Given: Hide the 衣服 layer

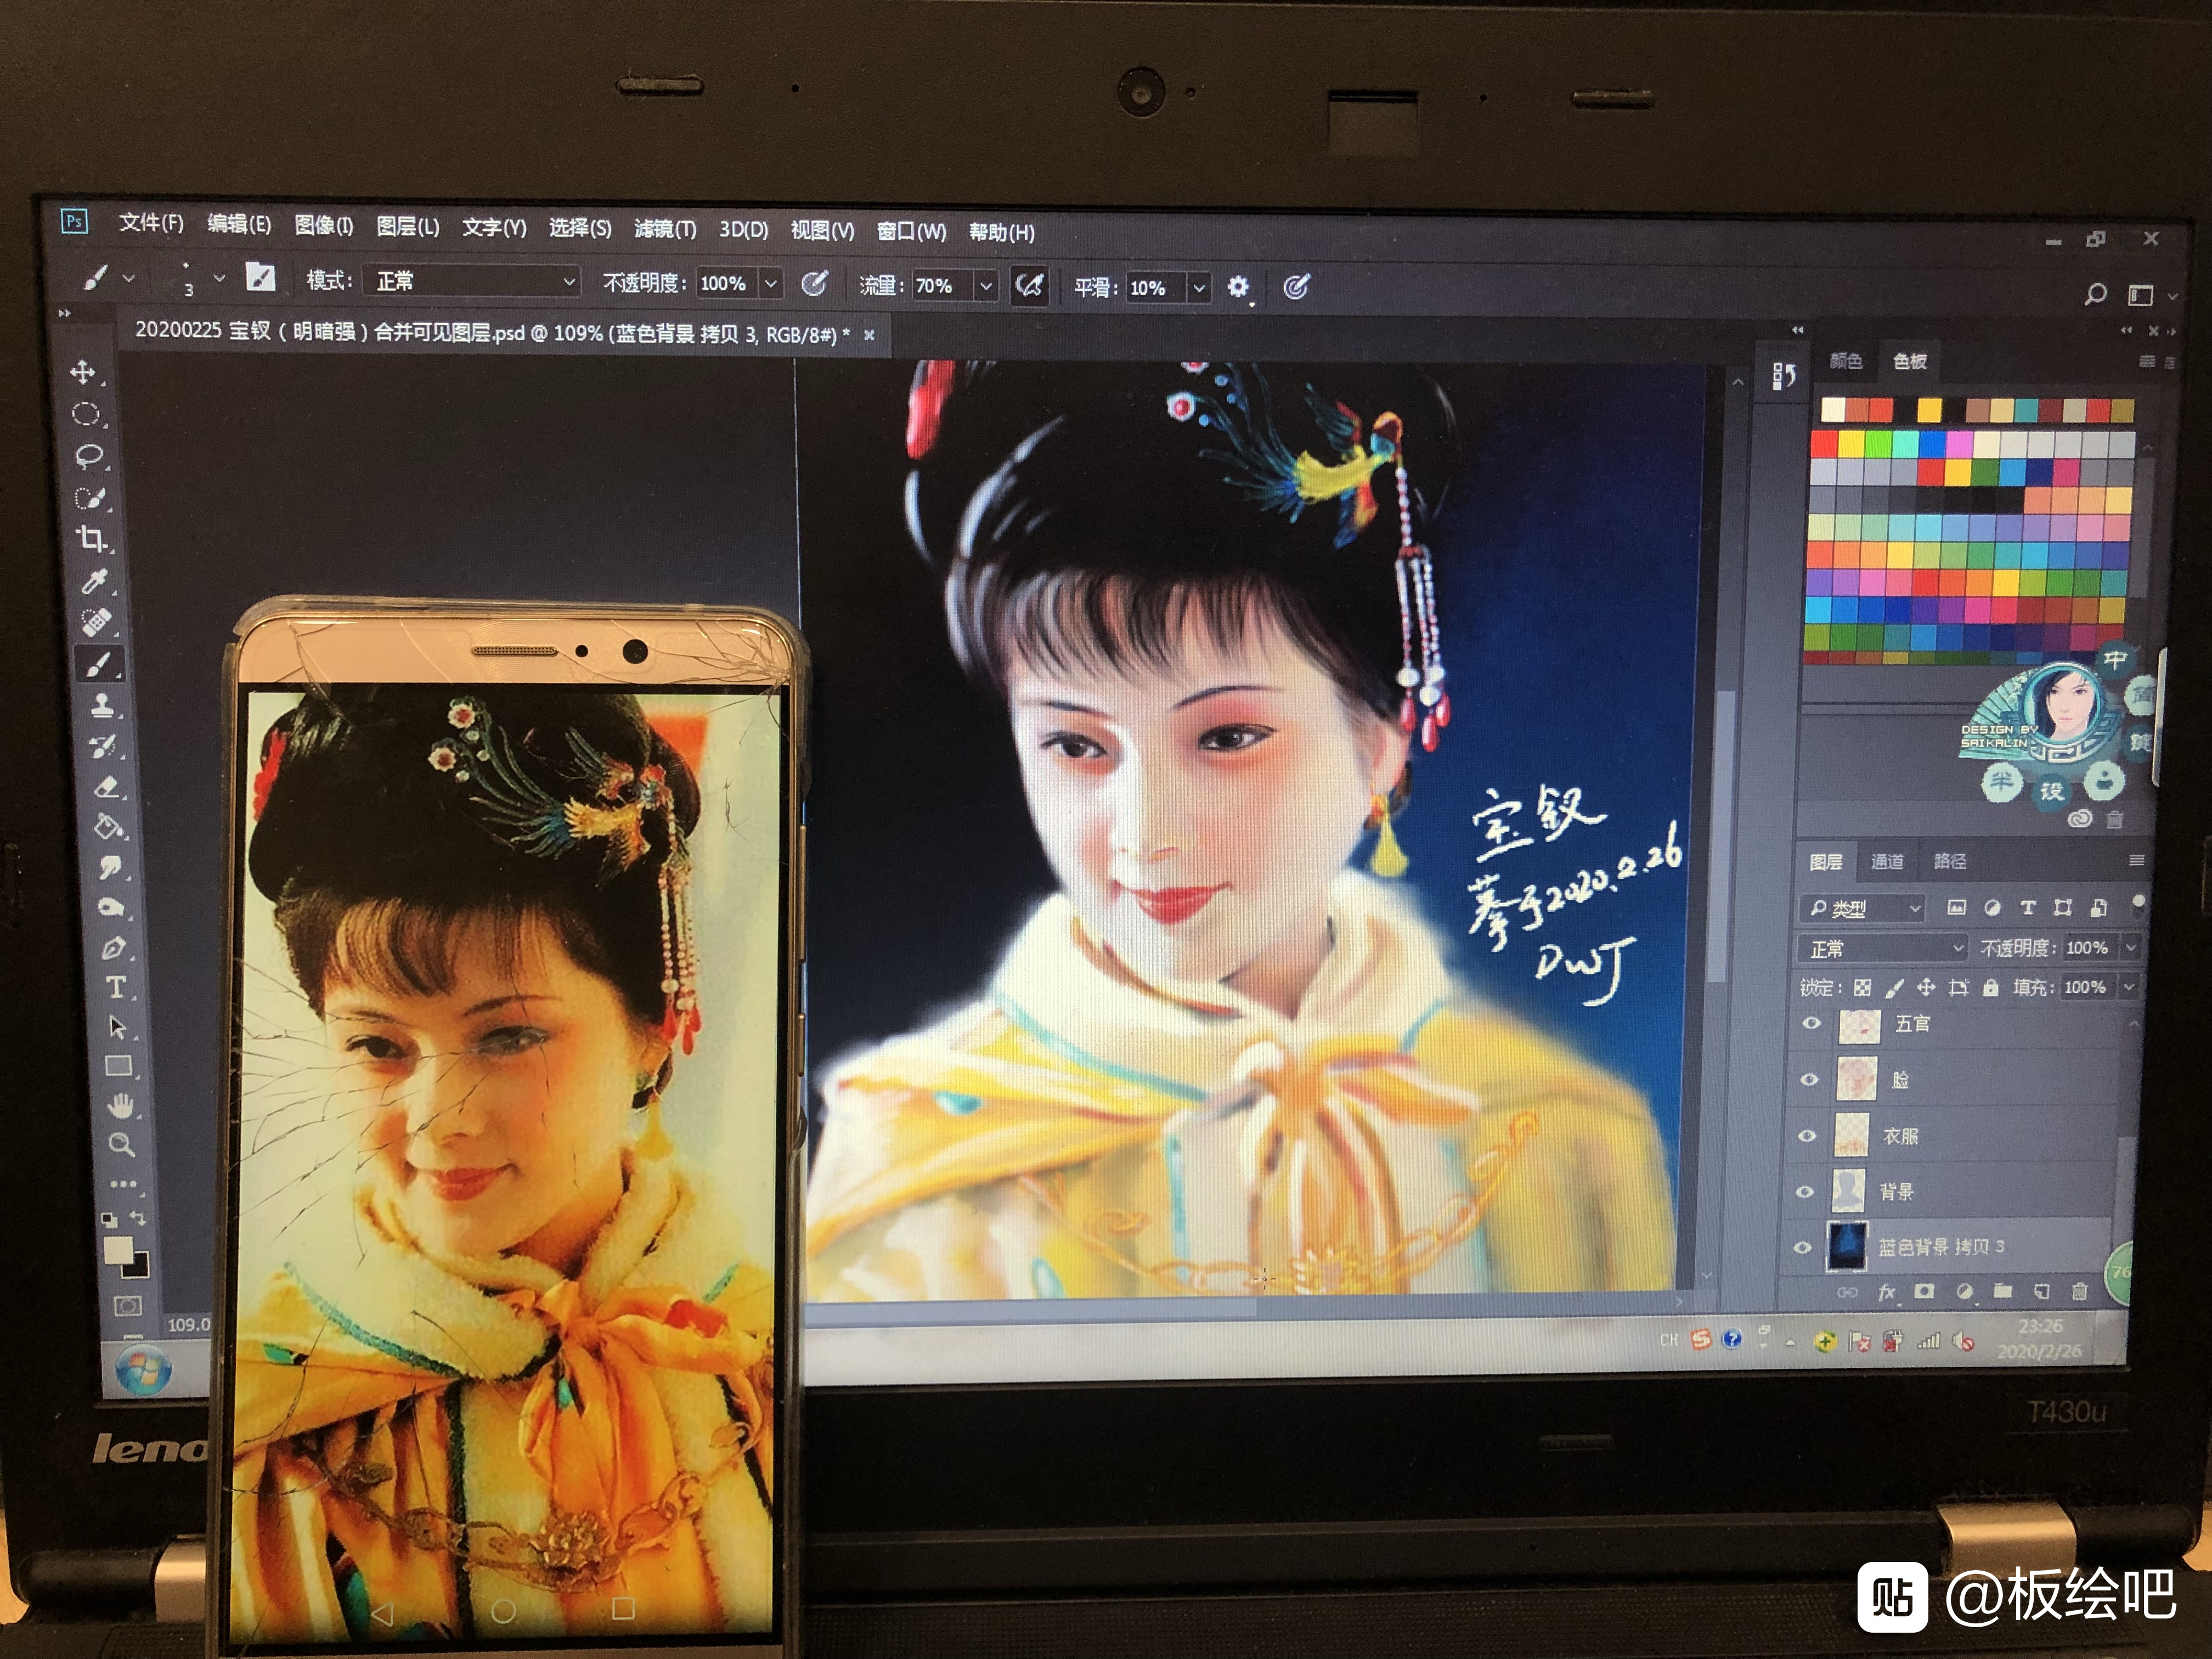Looking at the screenshot, I should coord(1807,1135).
